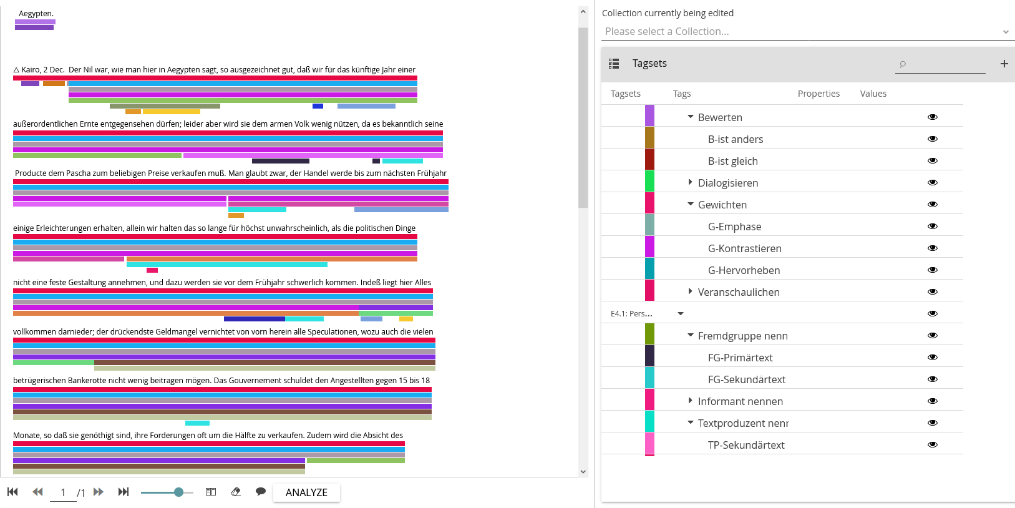
Task: Click the Properties column header
Action: [818, 94]
